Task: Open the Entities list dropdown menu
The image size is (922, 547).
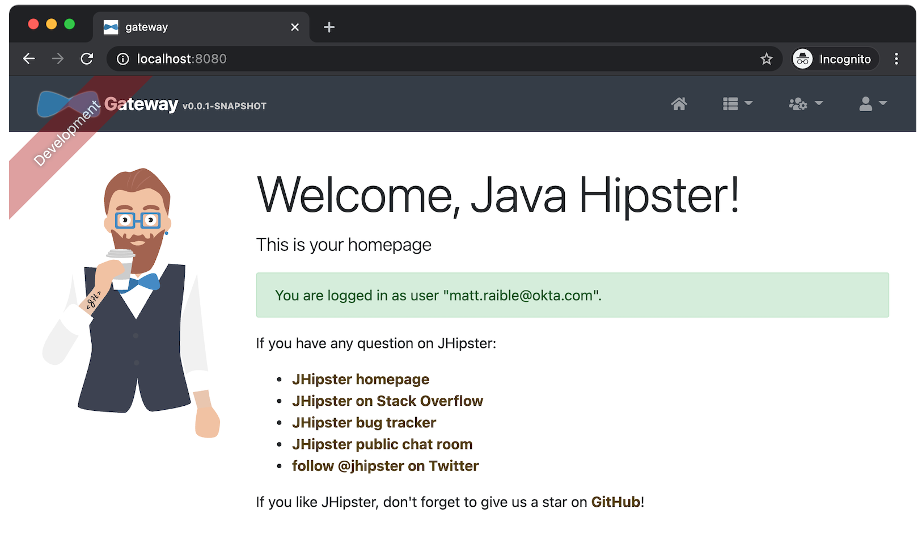Action: (x=737, y=104)
